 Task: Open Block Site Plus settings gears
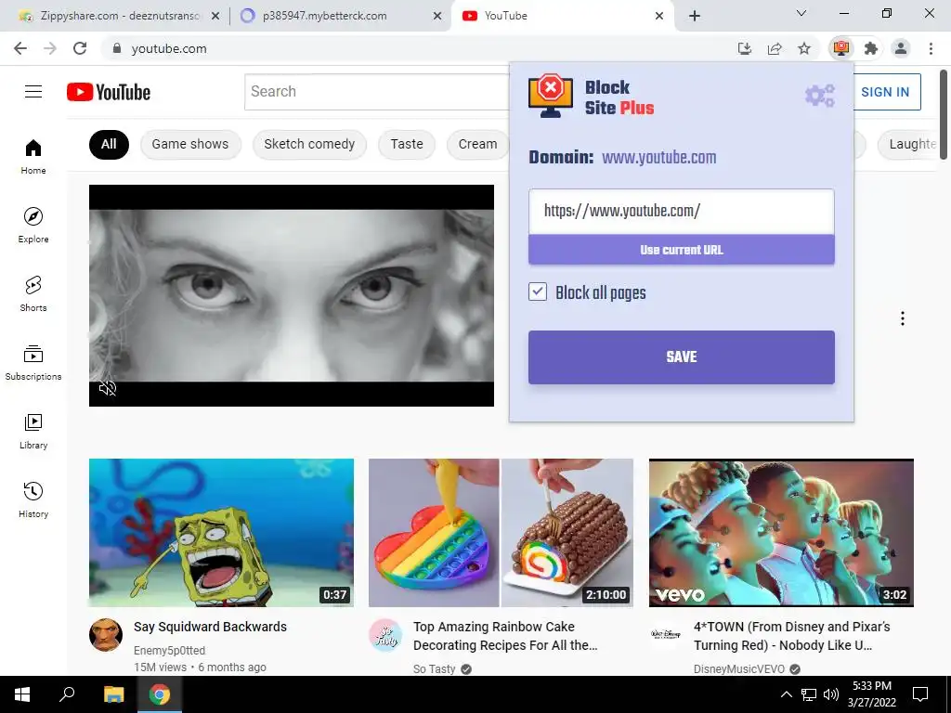819,96
